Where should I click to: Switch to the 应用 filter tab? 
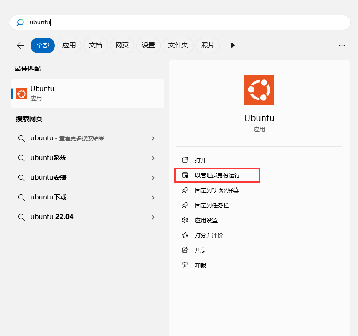[69, 46]
